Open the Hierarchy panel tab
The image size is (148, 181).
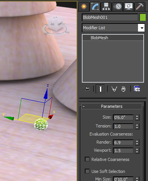[106, 7]
